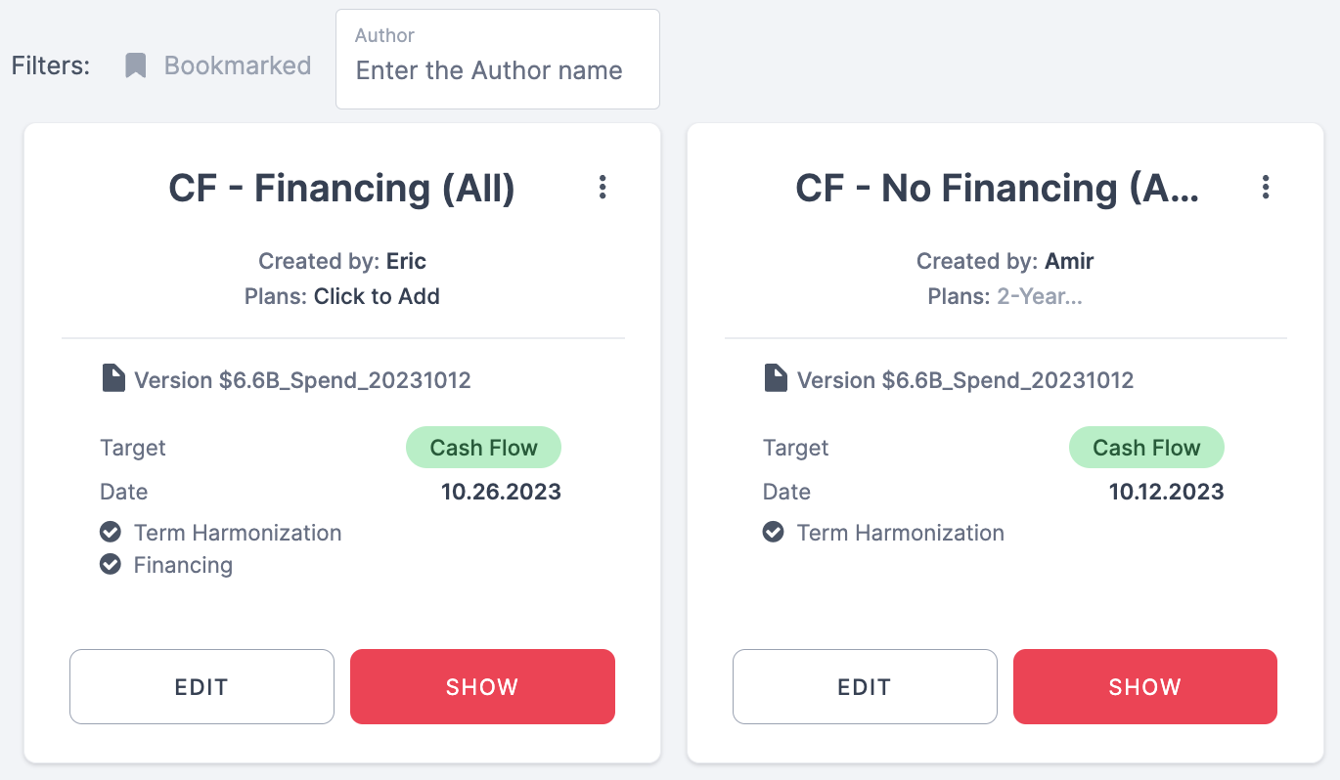
Task: Click document icon next to Amir's card version
Action: click(x=777, y=378)
